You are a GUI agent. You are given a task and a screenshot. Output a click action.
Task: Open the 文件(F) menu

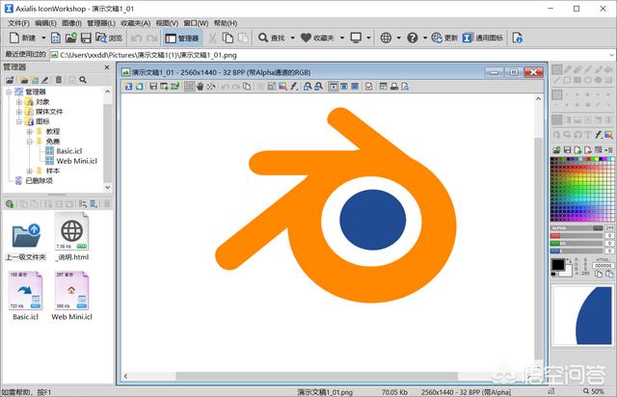pyautogui.click(x=19, y=23)
